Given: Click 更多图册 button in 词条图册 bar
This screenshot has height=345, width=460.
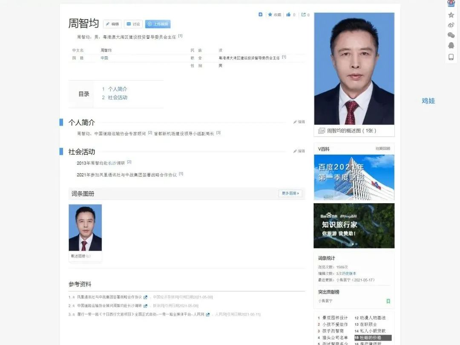Looking at the screenshot, I should (x=290, y=193).
